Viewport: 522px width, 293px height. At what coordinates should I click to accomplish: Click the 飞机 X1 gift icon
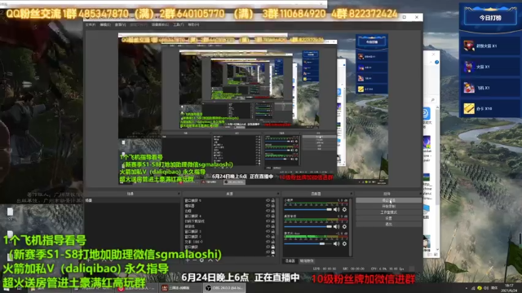[469, 88]
